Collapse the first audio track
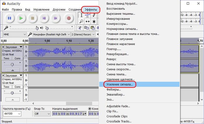The image size is (204, 124). point(13,70)
